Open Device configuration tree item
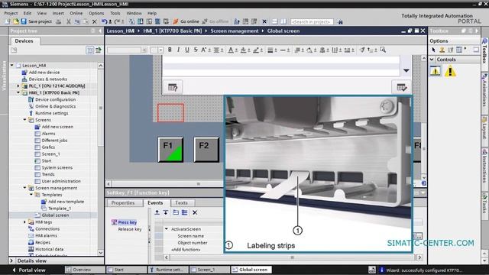Screen dimensions: 489x275 52,99
